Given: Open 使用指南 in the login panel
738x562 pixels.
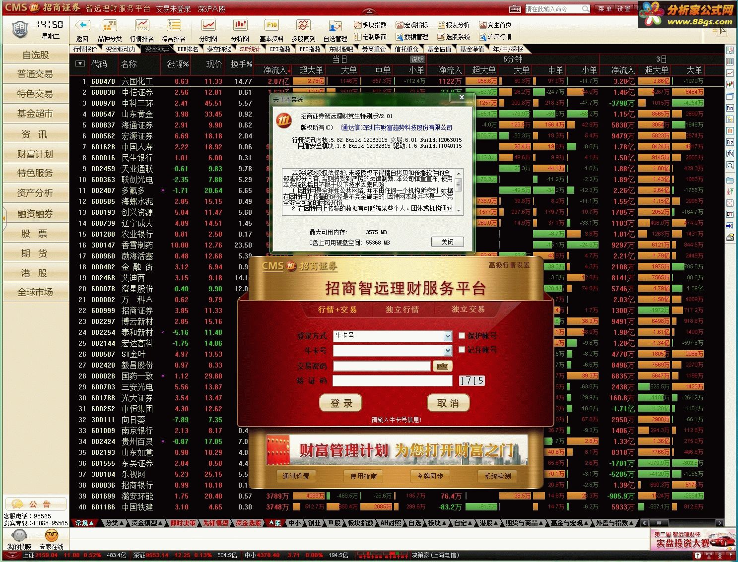Looking at the screenshot, I should [x=363, y=476].
